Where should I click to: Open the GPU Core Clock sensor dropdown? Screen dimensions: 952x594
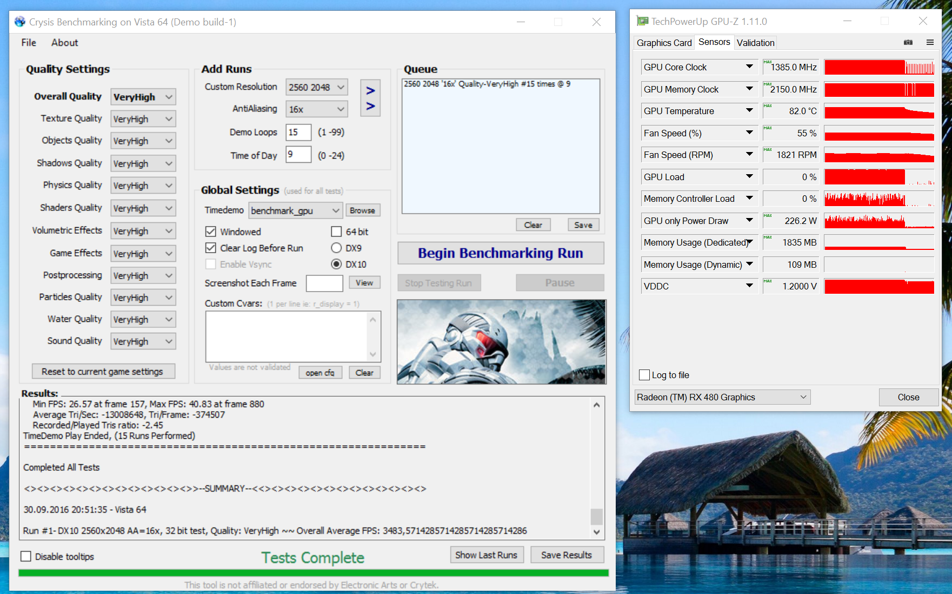click(698, 67)
